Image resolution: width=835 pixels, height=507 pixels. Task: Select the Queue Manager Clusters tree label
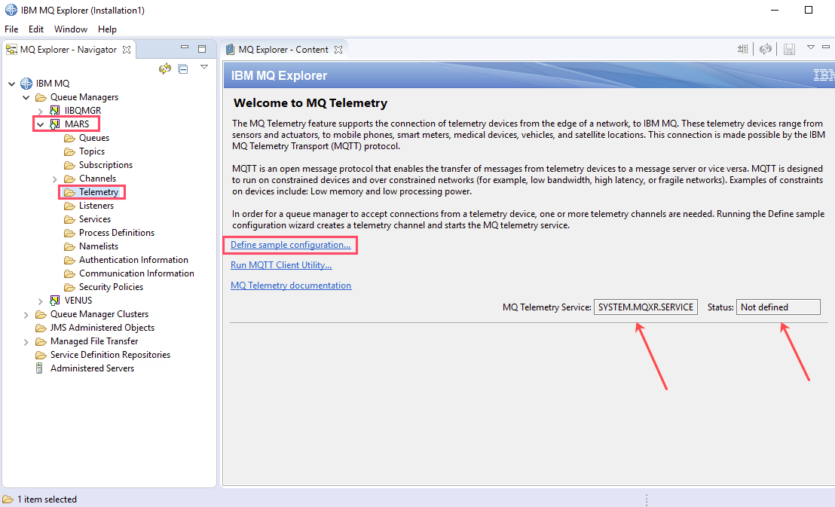(99, 314)
